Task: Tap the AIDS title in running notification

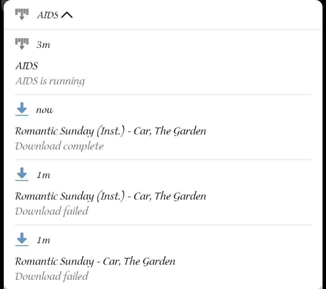Action: click(x=27, y=66)
